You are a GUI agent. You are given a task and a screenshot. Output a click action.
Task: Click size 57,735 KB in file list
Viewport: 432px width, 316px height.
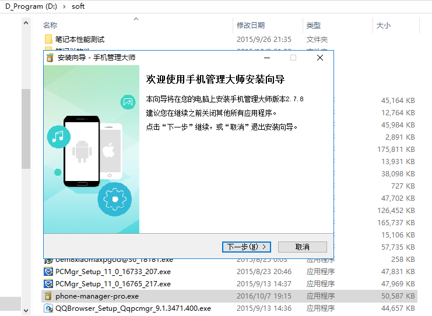click(398, 247)
